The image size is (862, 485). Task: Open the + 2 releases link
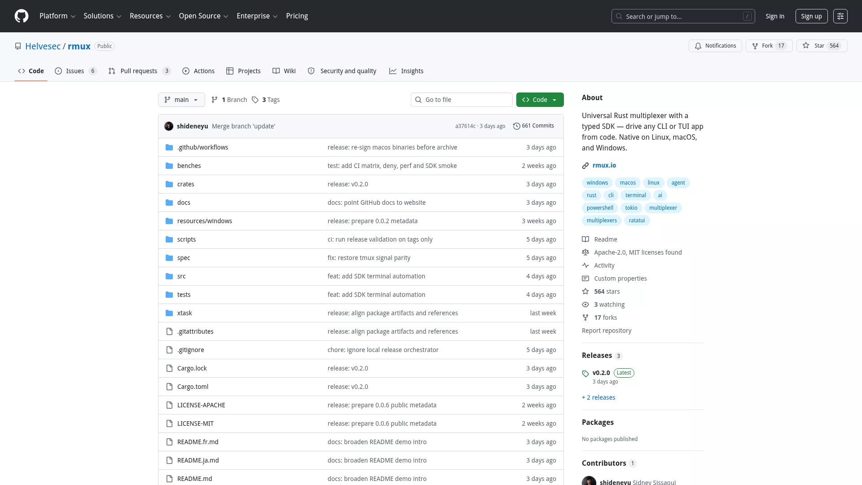tap(598, 397)
